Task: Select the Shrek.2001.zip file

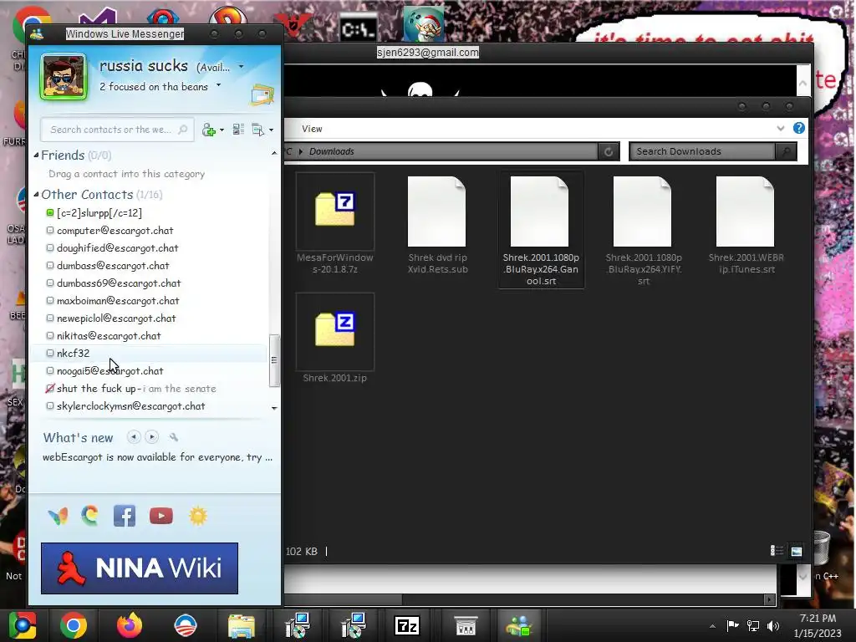Action: [335, 339]
